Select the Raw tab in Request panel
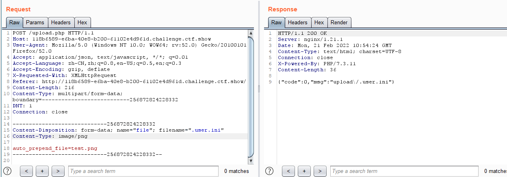This screenshot has height=177, width=507. point(14,22)
